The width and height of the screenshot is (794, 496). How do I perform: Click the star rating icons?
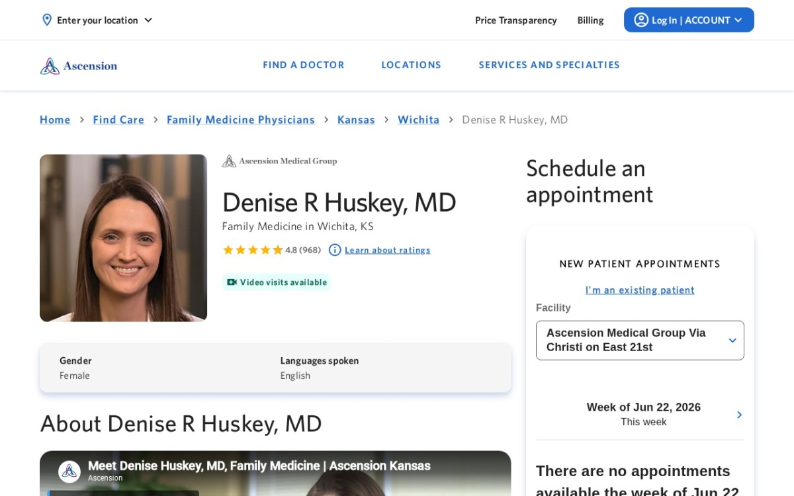pyautogui.click(x=253, y=250)
